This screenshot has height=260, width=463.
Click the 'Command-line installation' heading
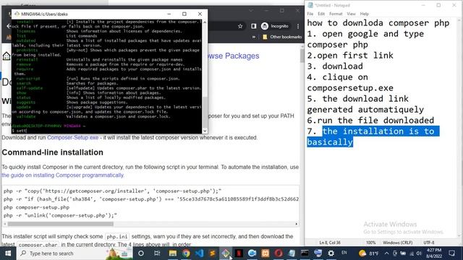click(x=53, y=152)
